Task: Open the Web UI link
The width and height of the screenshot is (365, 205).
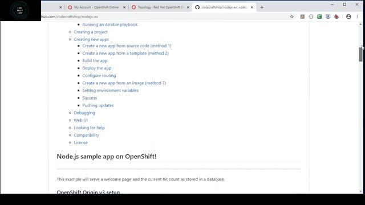Action: point(80,120)
